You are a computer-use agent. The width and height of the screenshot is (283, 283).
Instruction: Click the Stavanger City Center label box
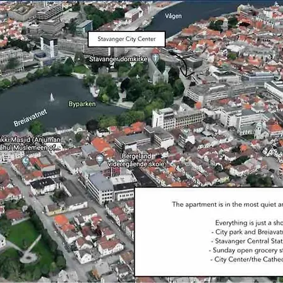(126, 39)
